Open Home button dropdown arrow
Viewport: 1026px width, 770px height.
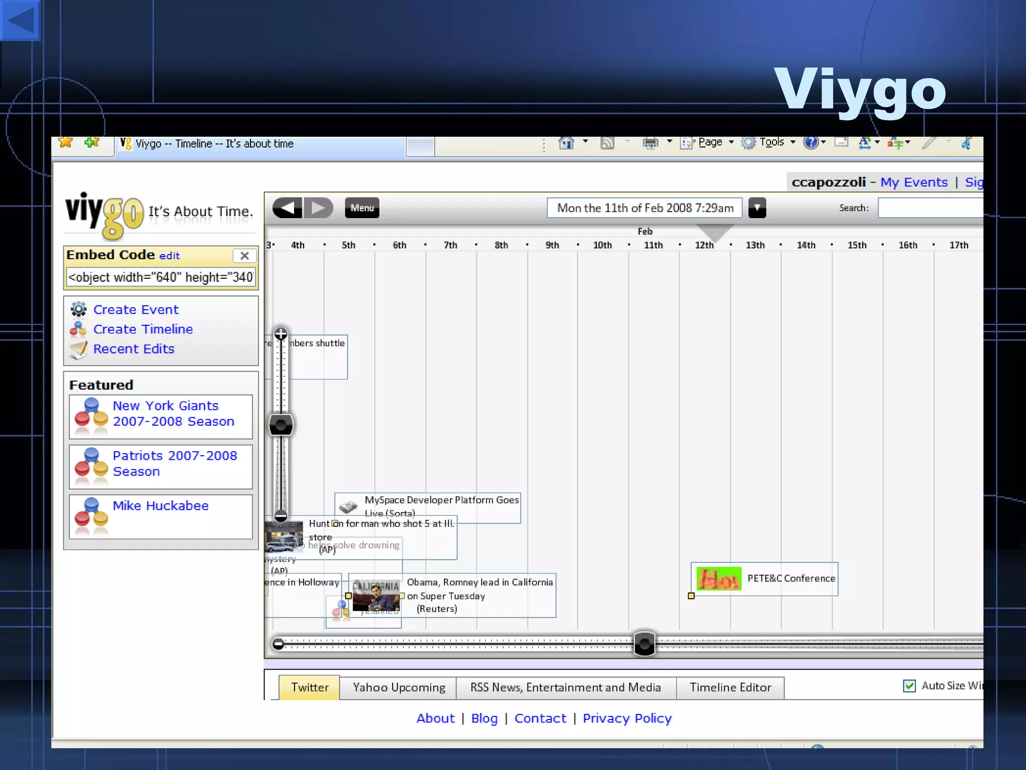point(585,142)
